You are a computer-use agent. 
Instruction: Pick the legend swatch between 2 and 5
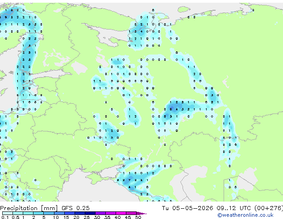[x=38, y=213]
